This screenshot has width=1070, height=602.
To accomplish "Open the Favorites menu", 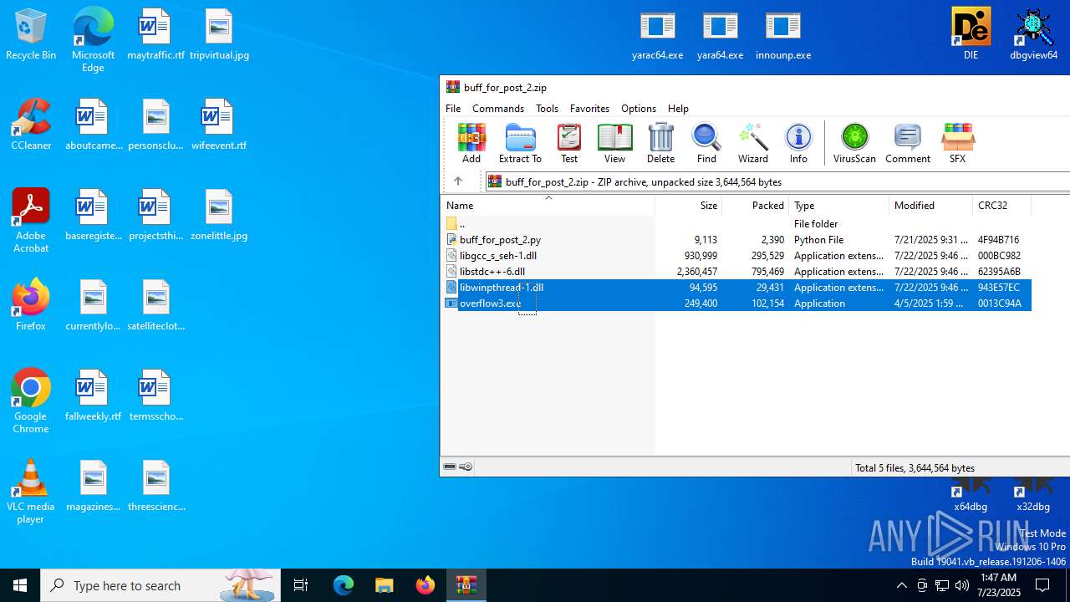I will coord(589,109).
